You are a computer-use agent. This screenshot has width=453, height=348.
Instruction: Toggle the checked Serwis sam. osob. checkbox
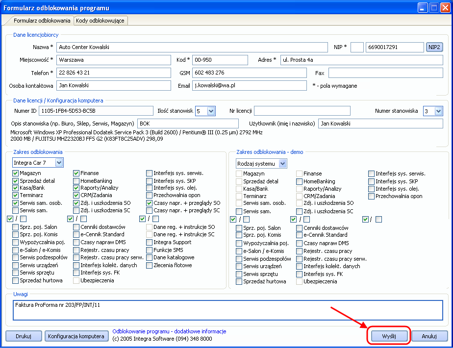click(16, 203)
